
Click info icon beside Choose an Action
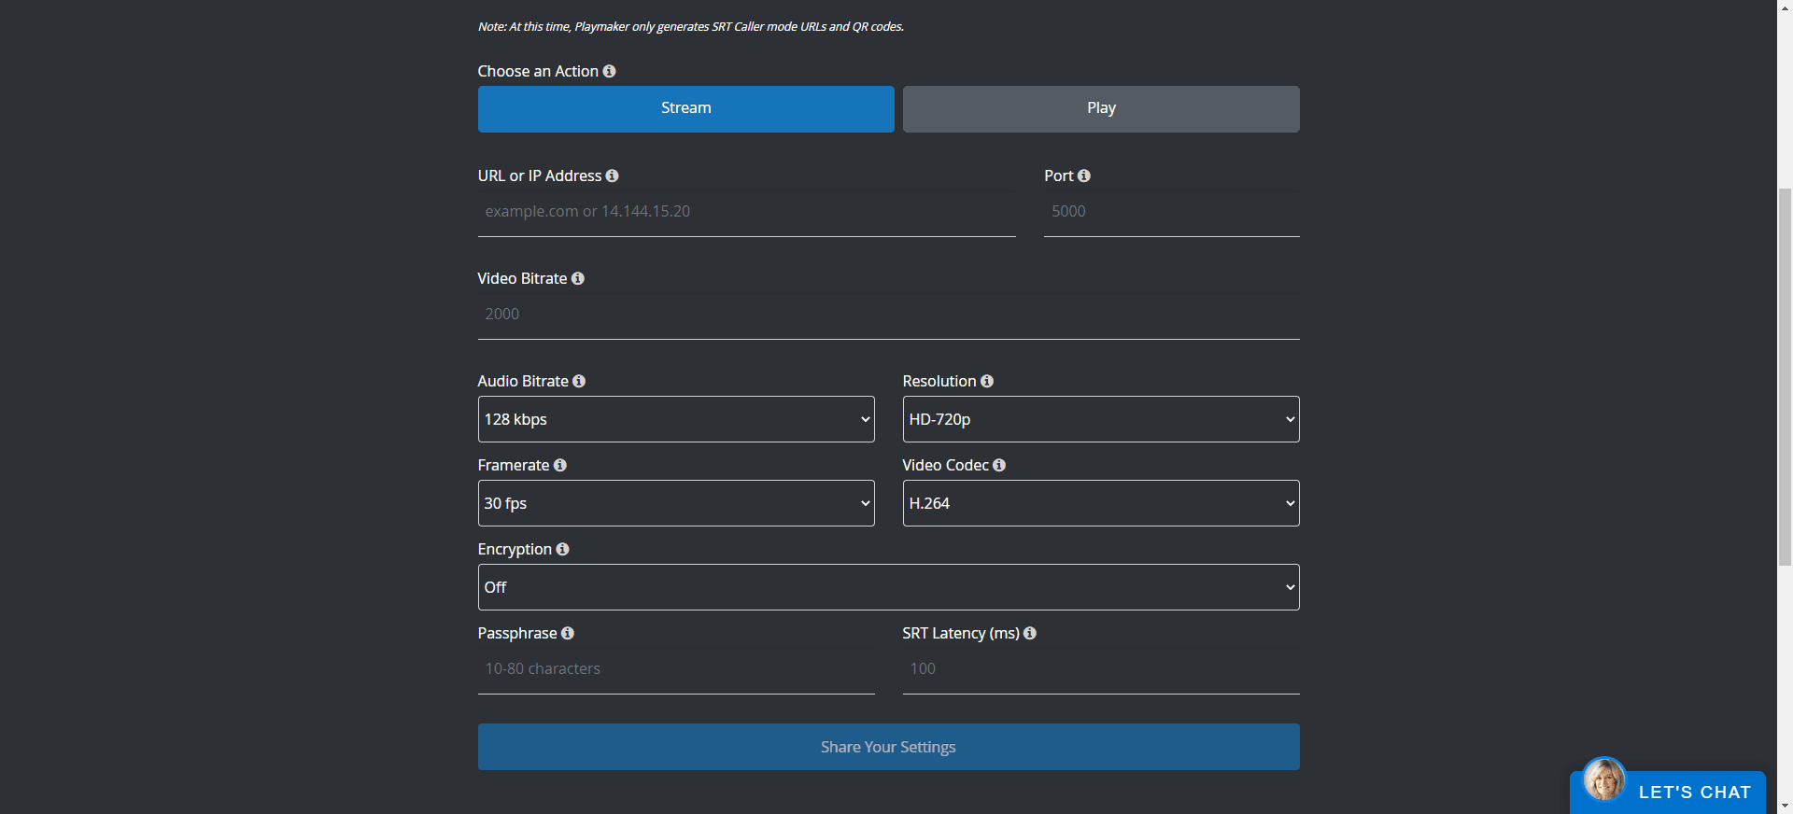coord(609,71)
